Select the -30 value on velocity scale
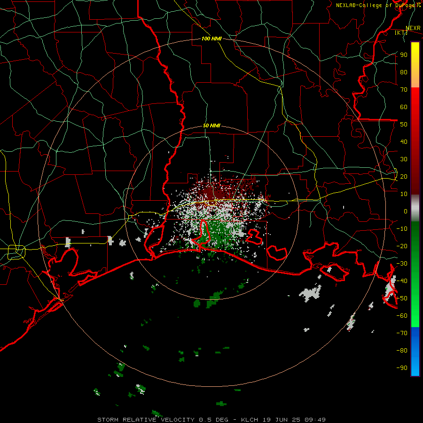Screen dimensions: 423x423 tap(402, 264)
